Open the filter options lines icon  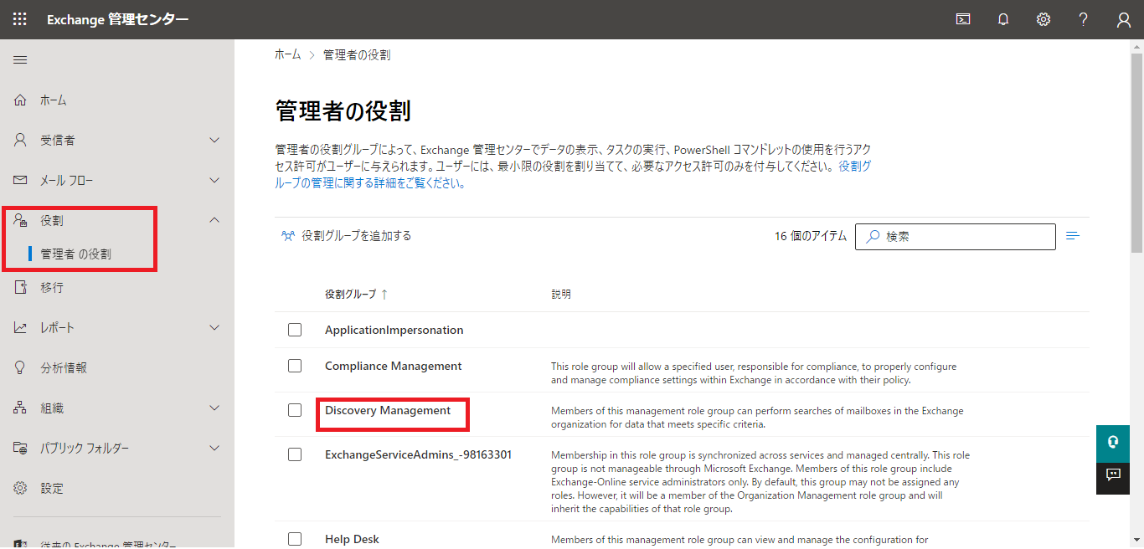click(x=1073, y=236)
